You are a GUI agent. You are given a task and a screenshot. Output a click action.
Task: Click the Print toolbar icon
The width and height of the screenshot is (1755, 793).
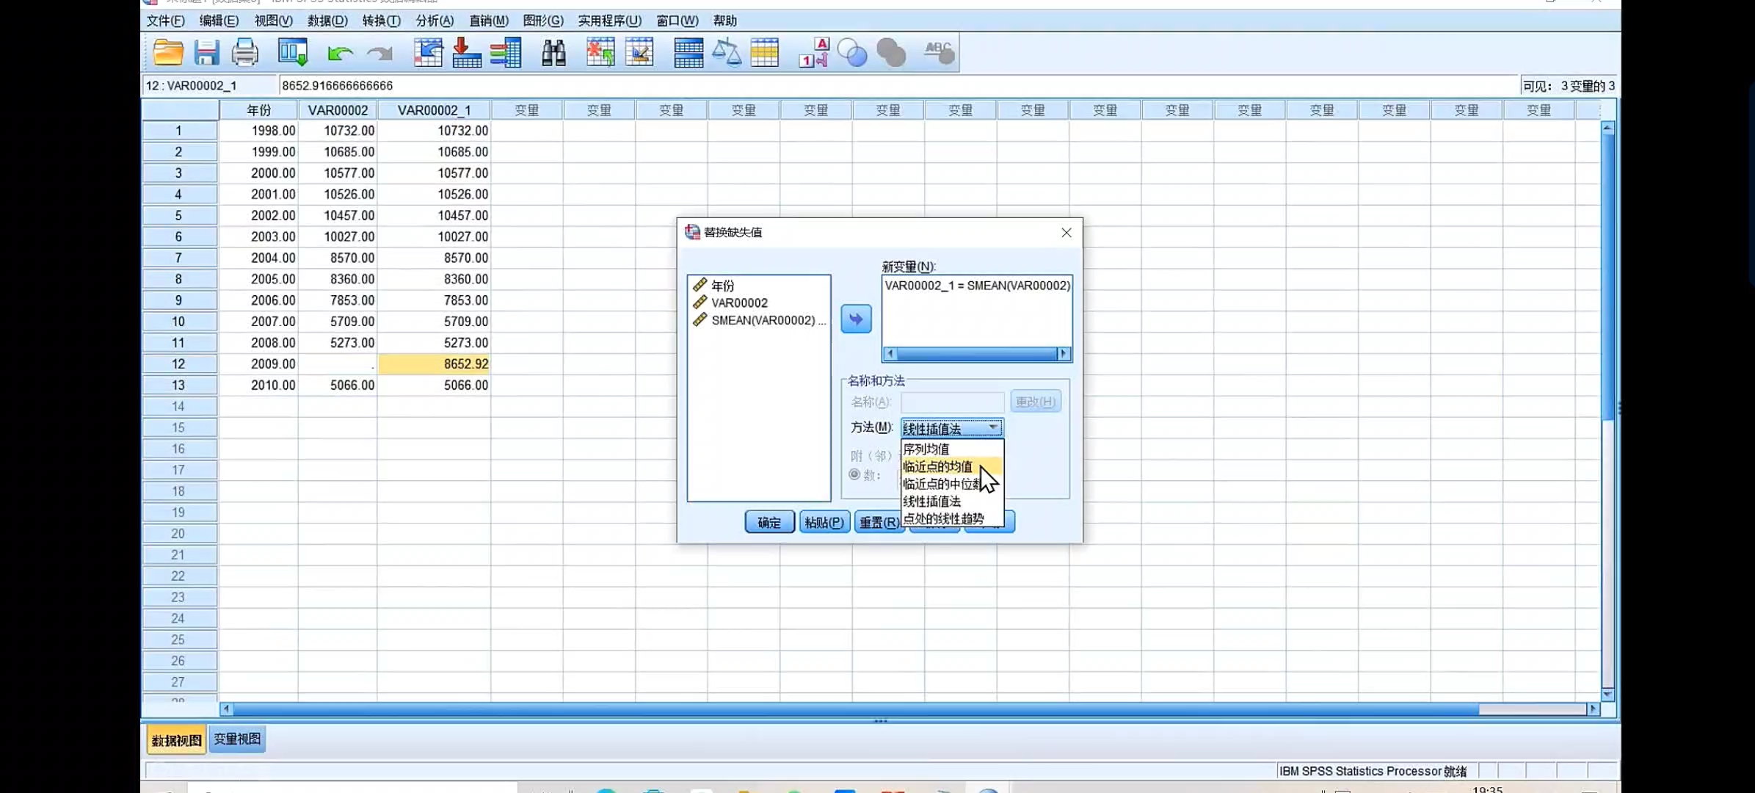click(x=244, y=53)
